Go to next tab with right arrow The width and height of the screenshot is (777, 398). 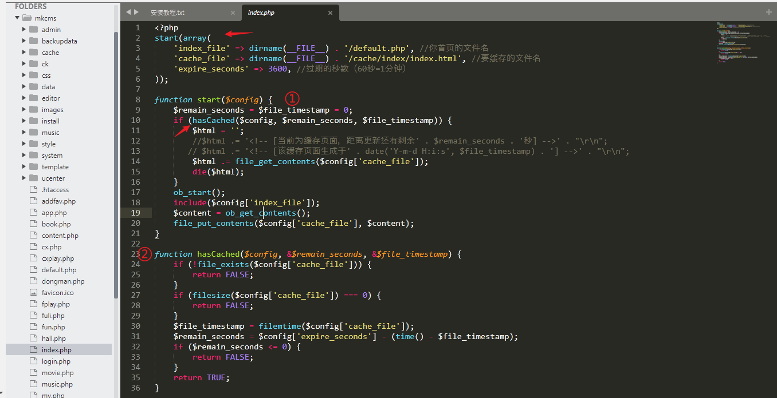click(136, 12)
